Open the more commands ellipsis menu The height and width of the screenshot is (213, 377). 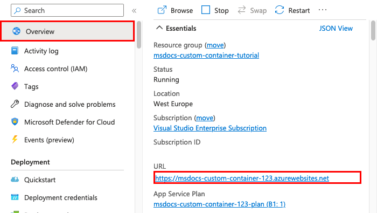coord(323,10)
